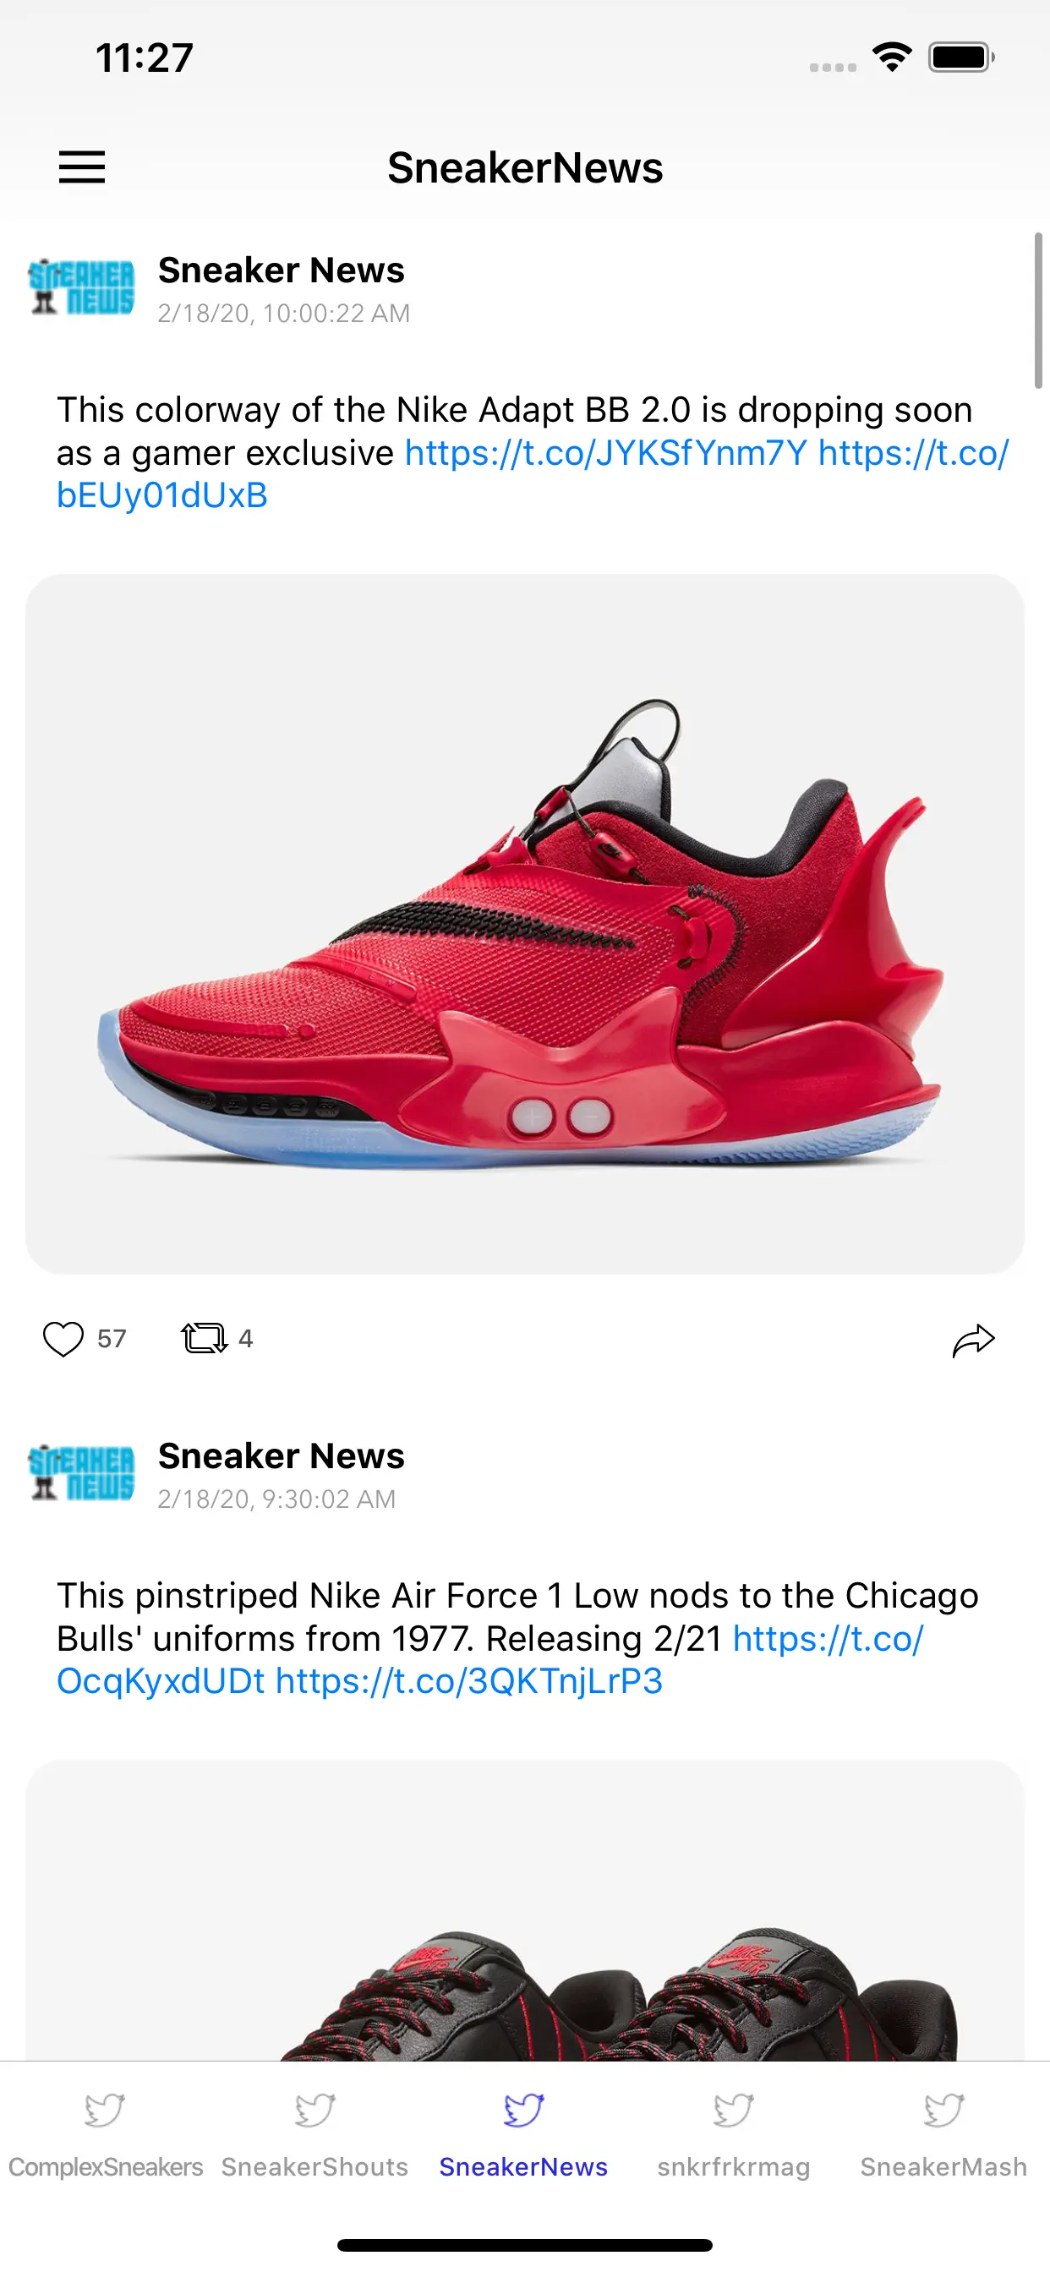Open the Wi-Fi status icon
1050x2272 pixels.
tap(892, 57)
